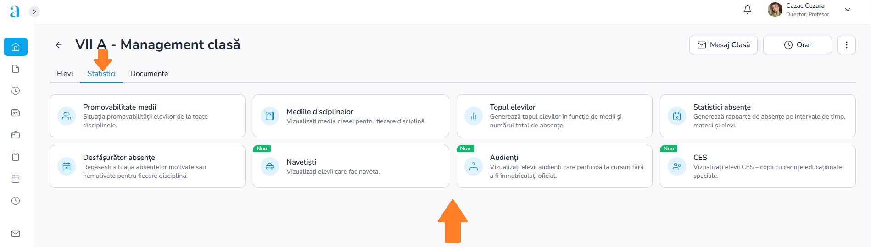Open the history icon in sidebar
Viewport: 871px width, 247px height.
tap(16, 91)
